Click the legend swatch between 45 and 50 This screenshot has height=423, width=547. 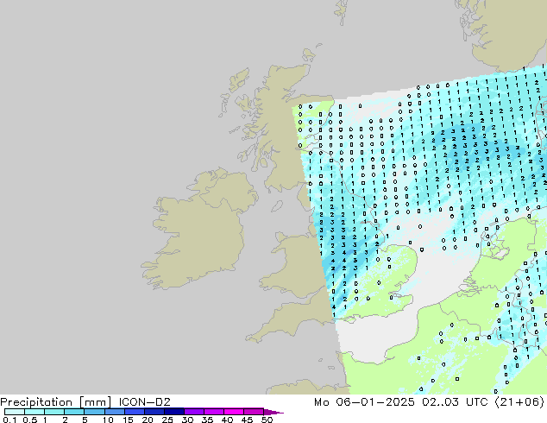point(254,412)
